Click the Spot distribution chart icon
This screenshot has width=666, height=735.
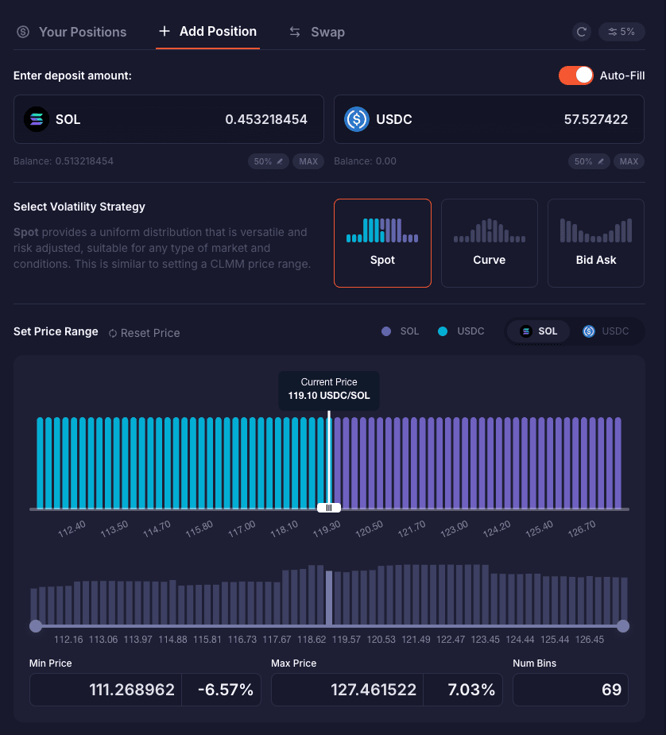pos(382,230)
